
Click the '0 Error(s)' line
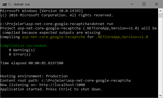[x=20, y=54]
